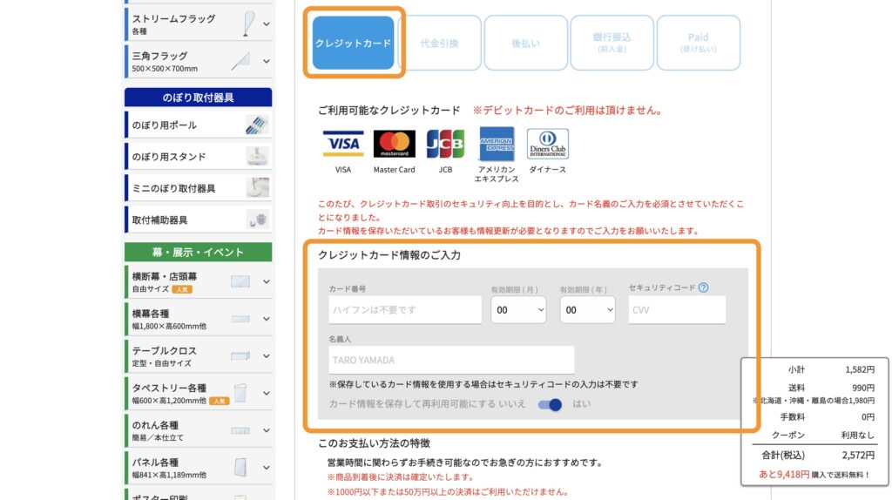Select the クレジットカード payment tab
892x500 pixels.
(353, 43)
